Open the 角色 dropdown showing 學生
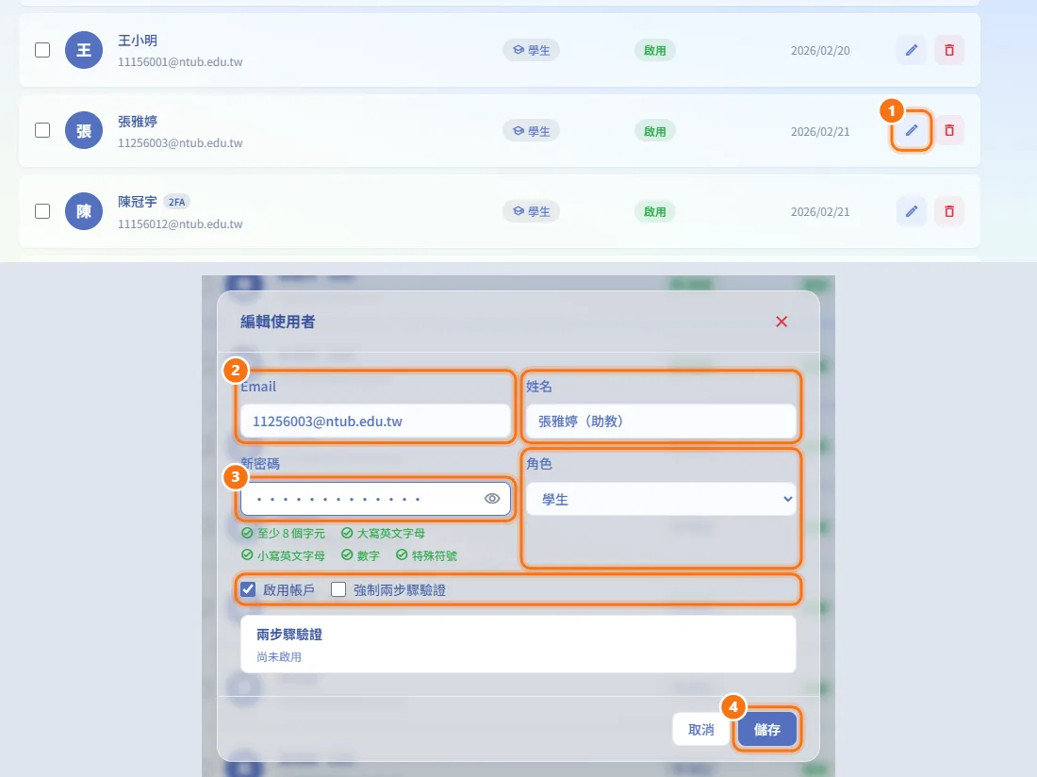 [x=661, y=499]
